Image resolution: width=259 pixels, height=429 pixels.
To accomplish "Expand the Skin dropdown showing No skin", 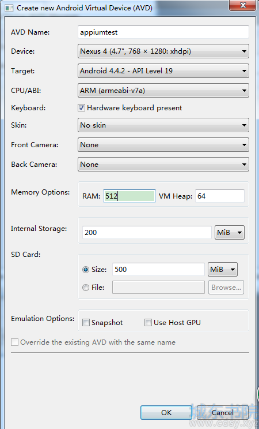I will tap(163, 125).
